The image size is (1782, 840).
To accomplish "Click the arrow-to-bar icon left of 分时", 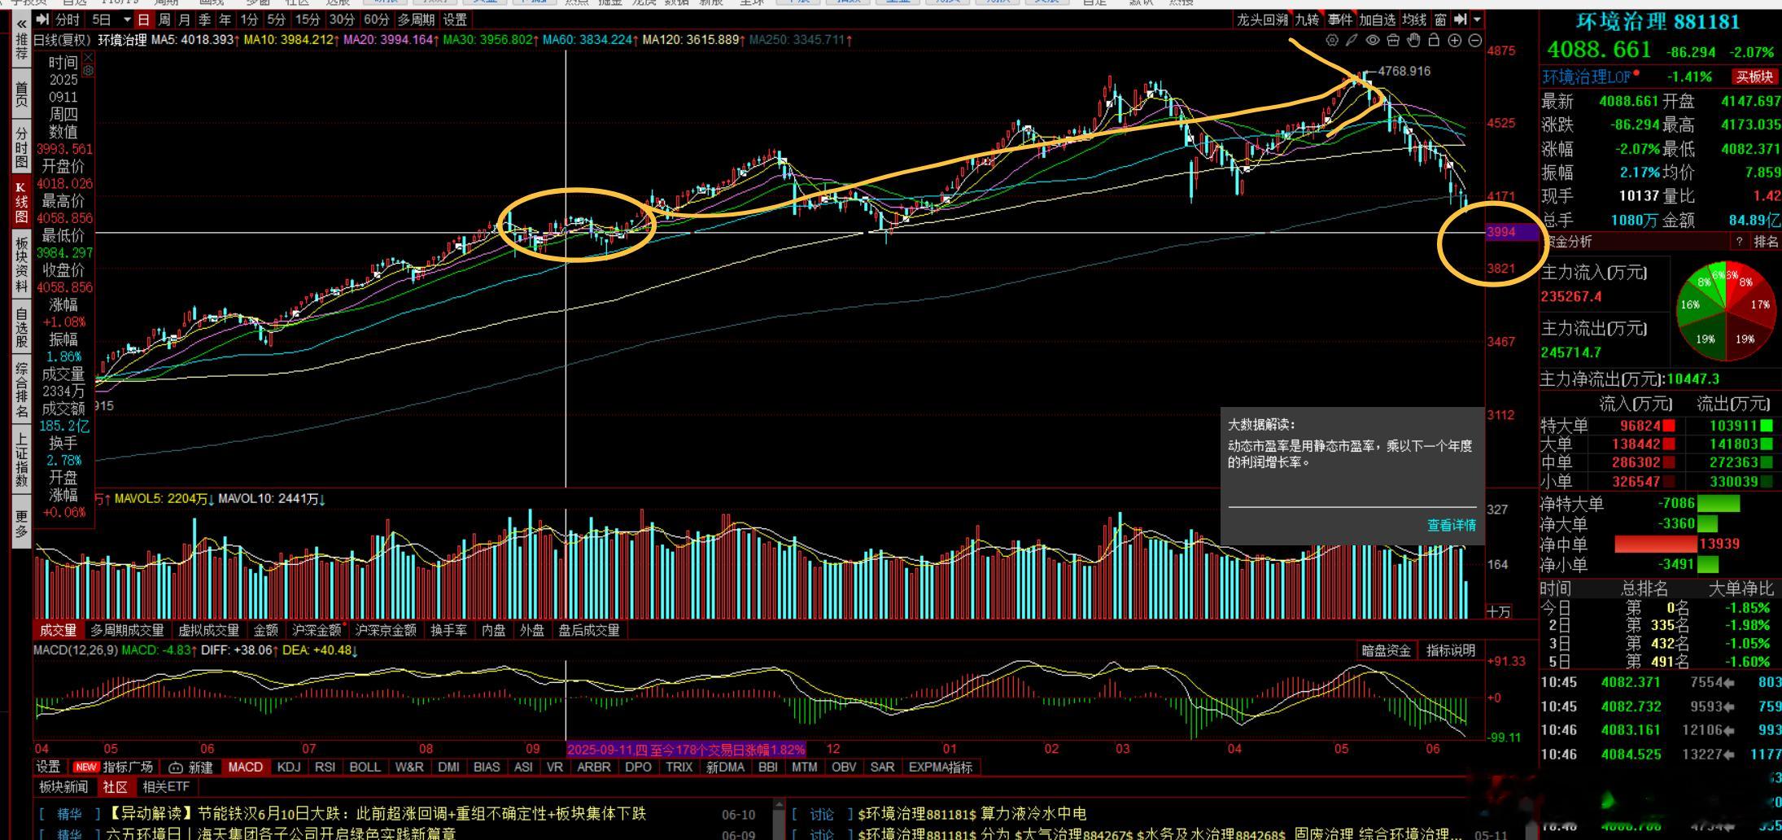I will coord(43,20).
